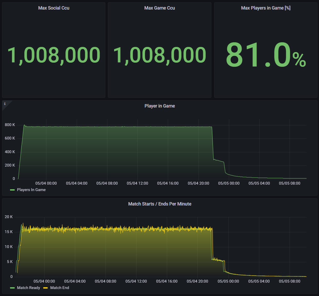Hide the Match End series from the chart
The height and width of the screenshot is (296, 319).
pyautogui.click(x=59, y=288)
